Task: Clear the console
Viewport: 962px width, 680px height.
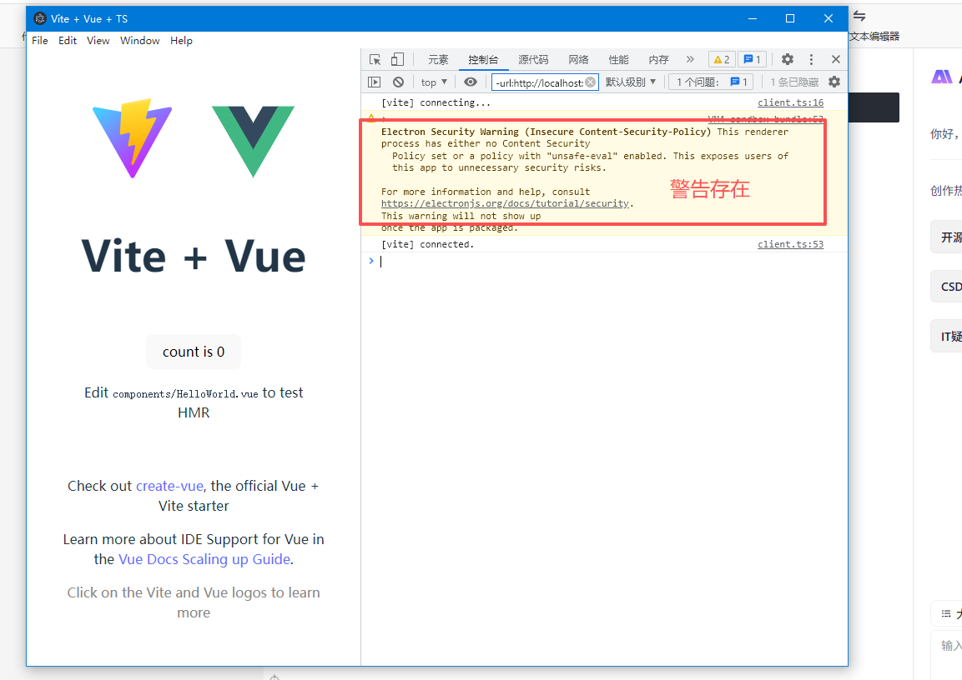Action: [398, 82]
